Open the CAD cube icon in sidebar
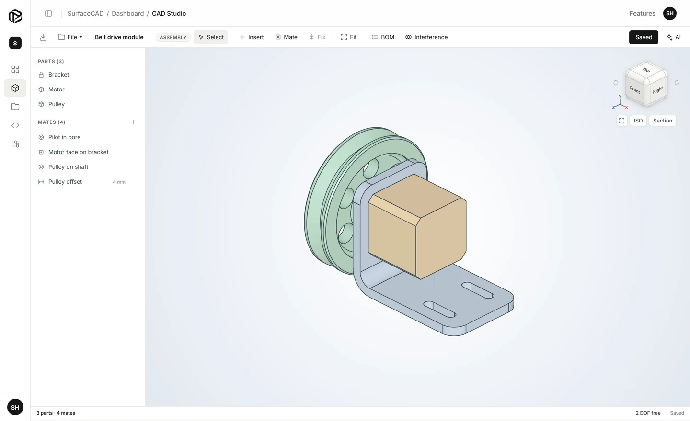Viewport: 690px width, 421px height. (x=15, y=88)
